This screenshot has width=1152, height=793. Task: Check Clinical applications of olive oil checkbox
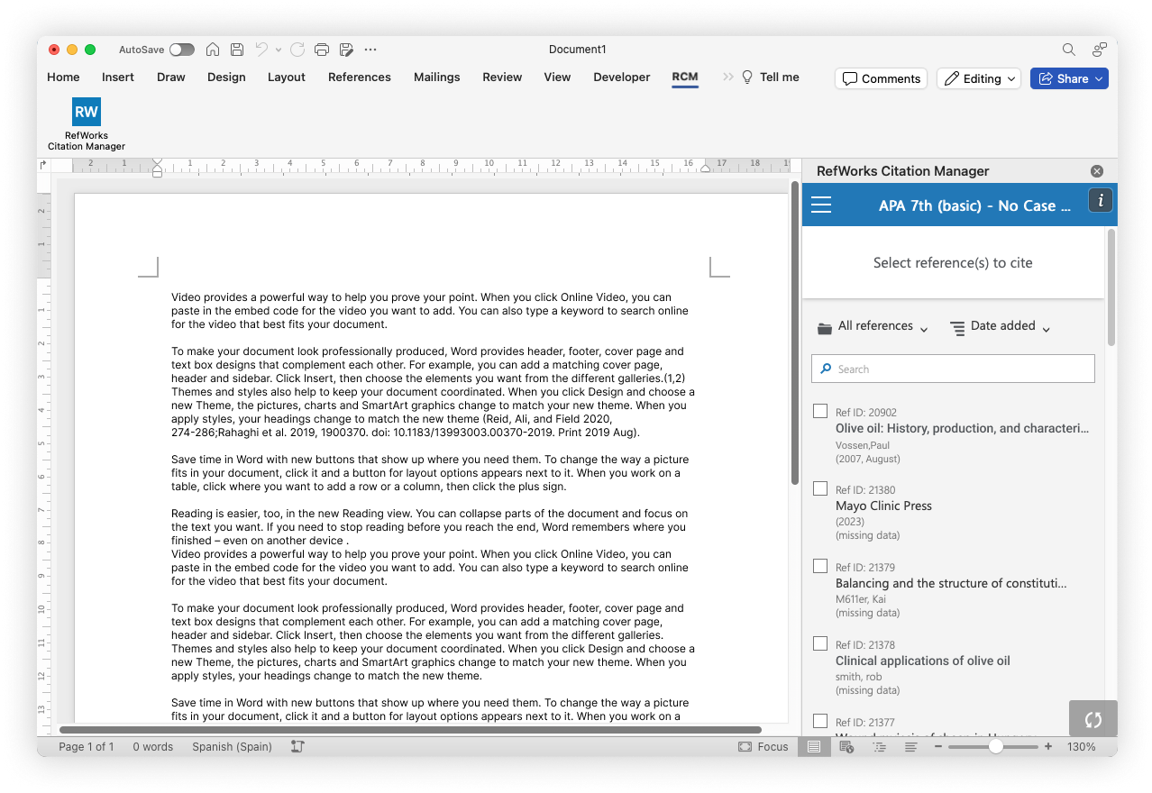(x=820, y=643)
